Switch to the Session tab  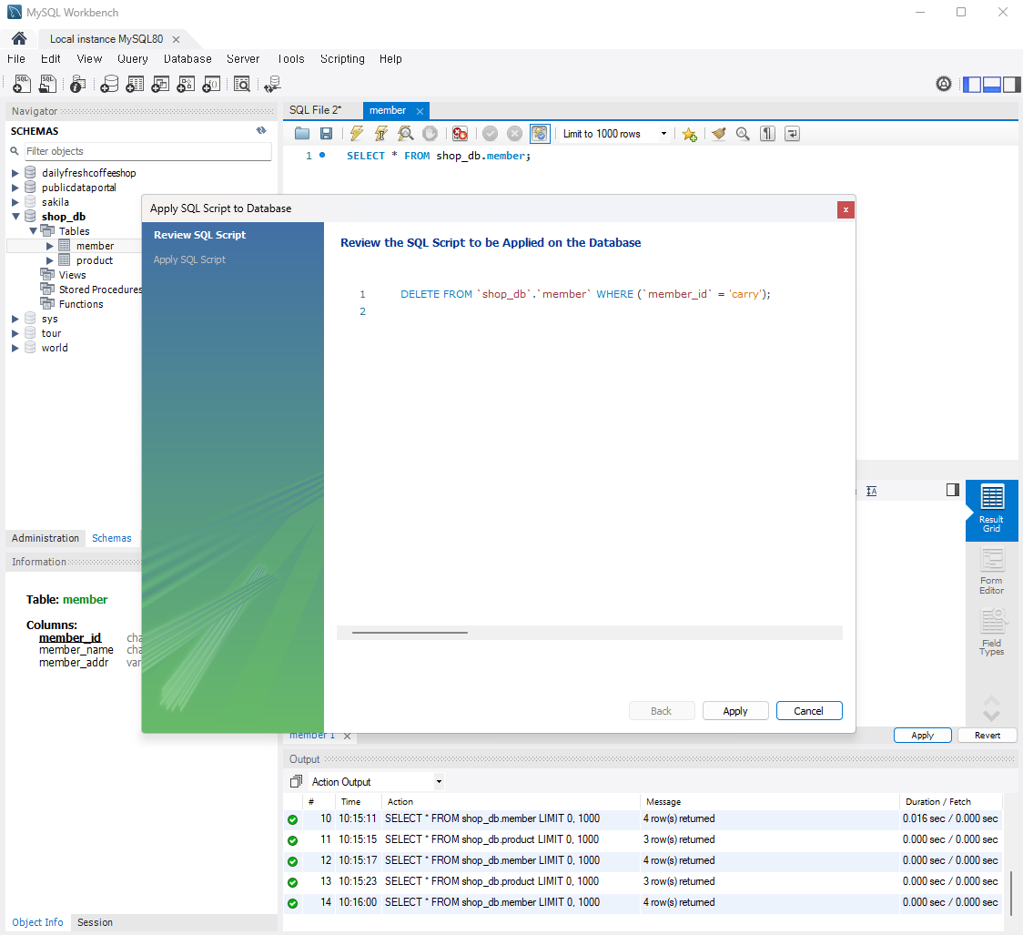click(x=95, y=922)
